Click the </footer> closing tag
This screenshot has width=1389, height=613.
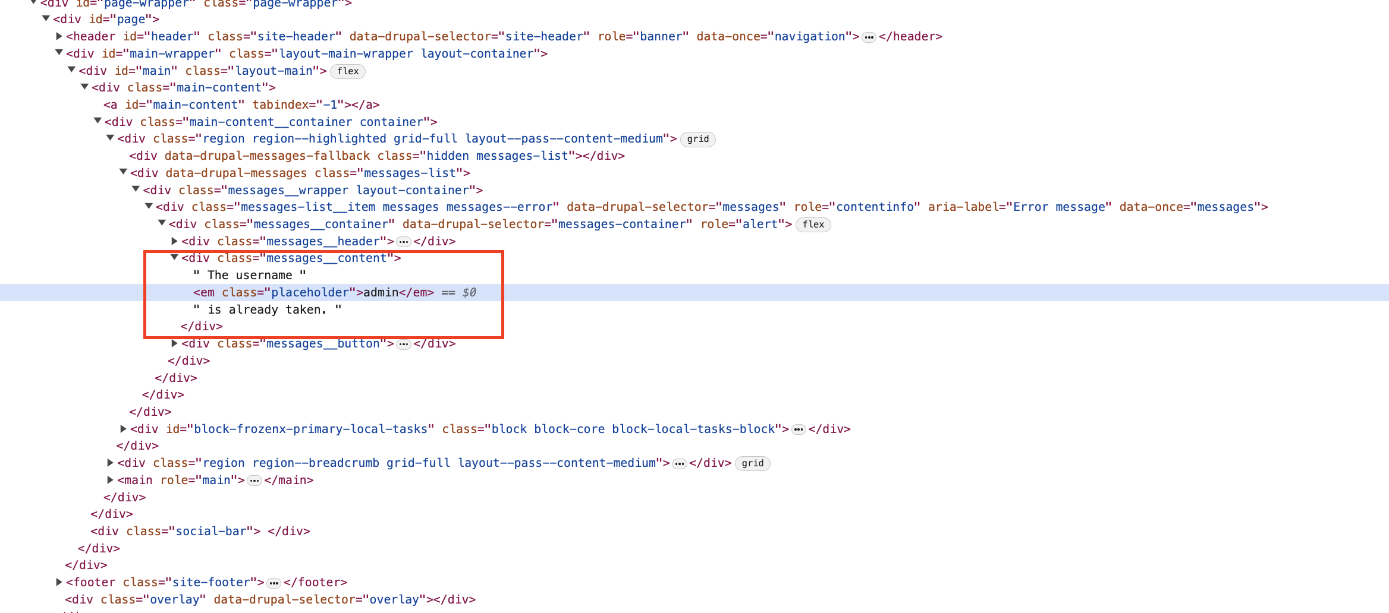click(316, 582)
